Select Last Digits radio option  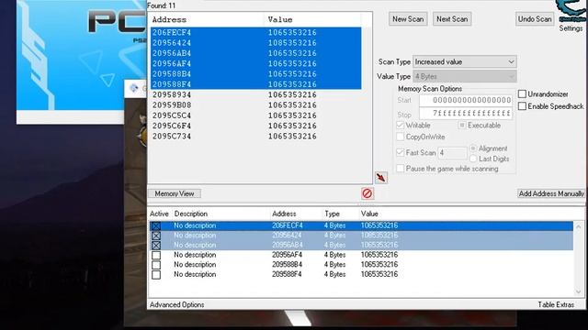[473, 159]
